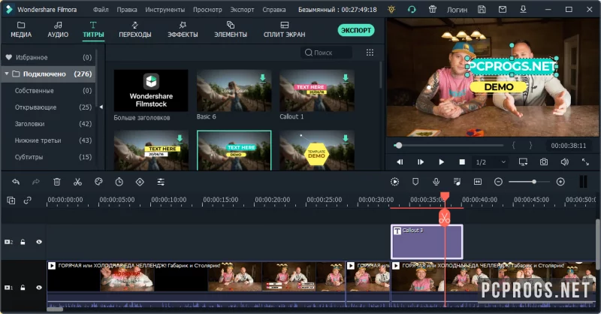Switch to the МЕДИА tab
Screen dimensions: 601x314
click(21, 30)
